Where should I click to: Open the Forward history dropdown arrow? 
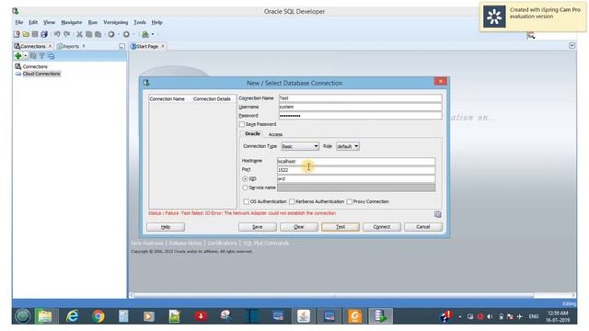(x=133, y=34)
